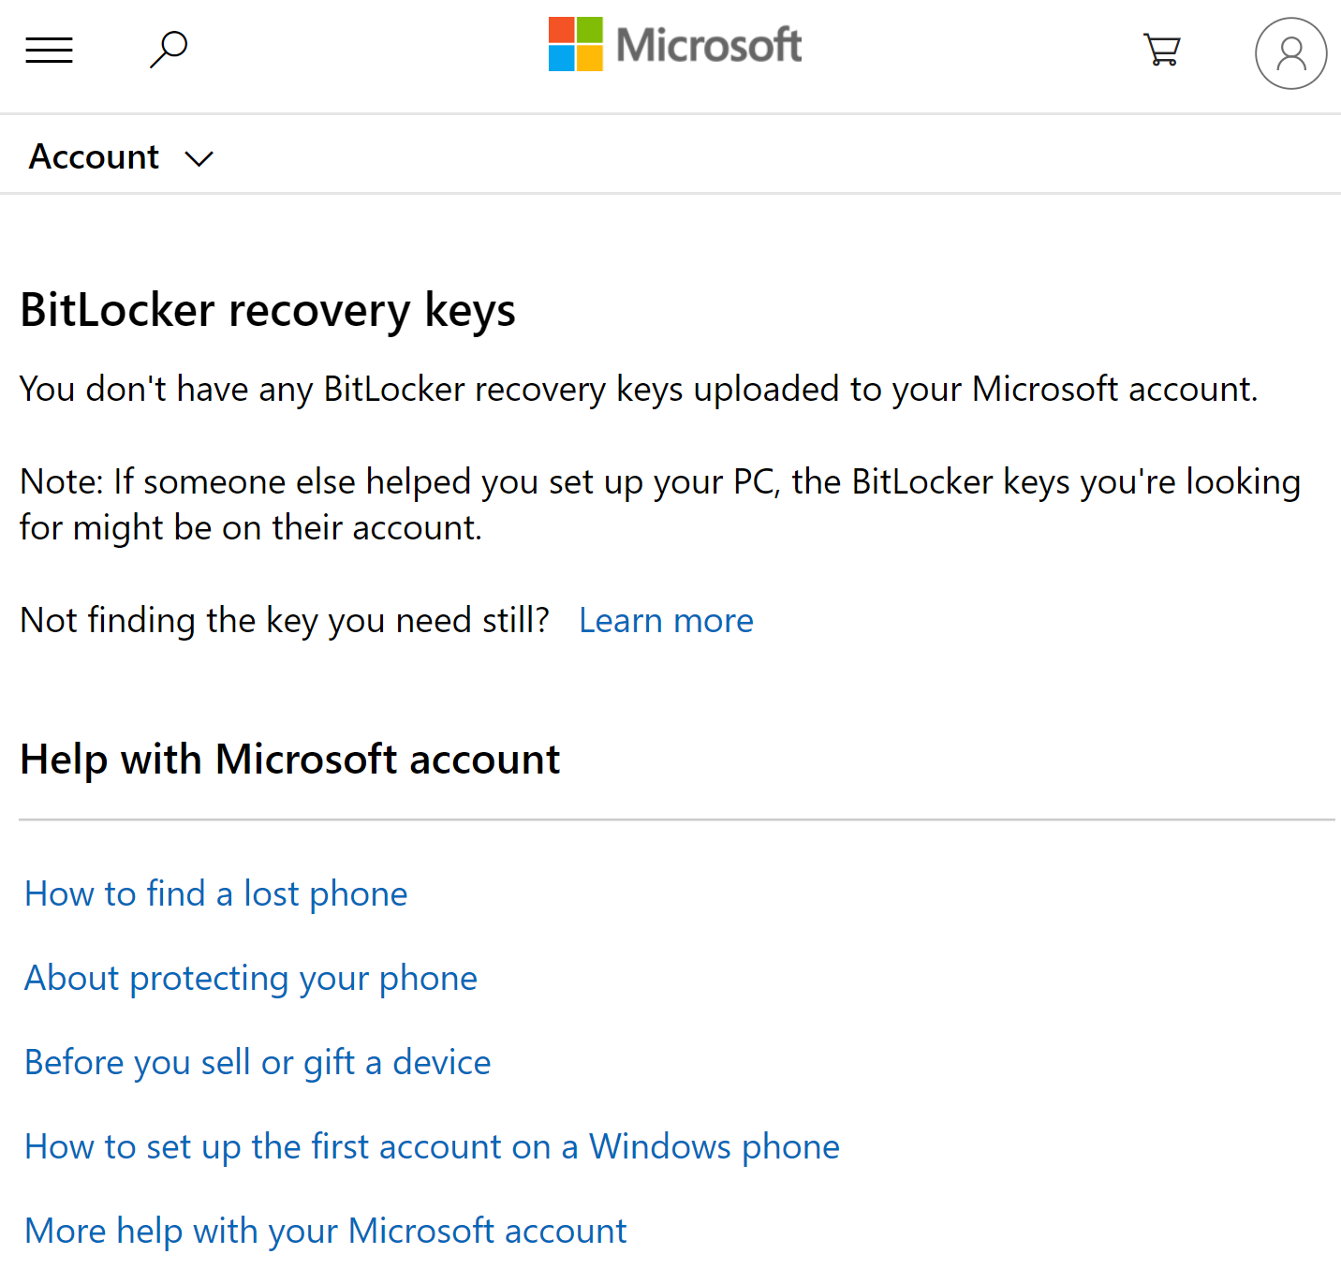1341x1269 pixels.
Task: Open Before you sell or gift a device
Action: point(257,1061)
